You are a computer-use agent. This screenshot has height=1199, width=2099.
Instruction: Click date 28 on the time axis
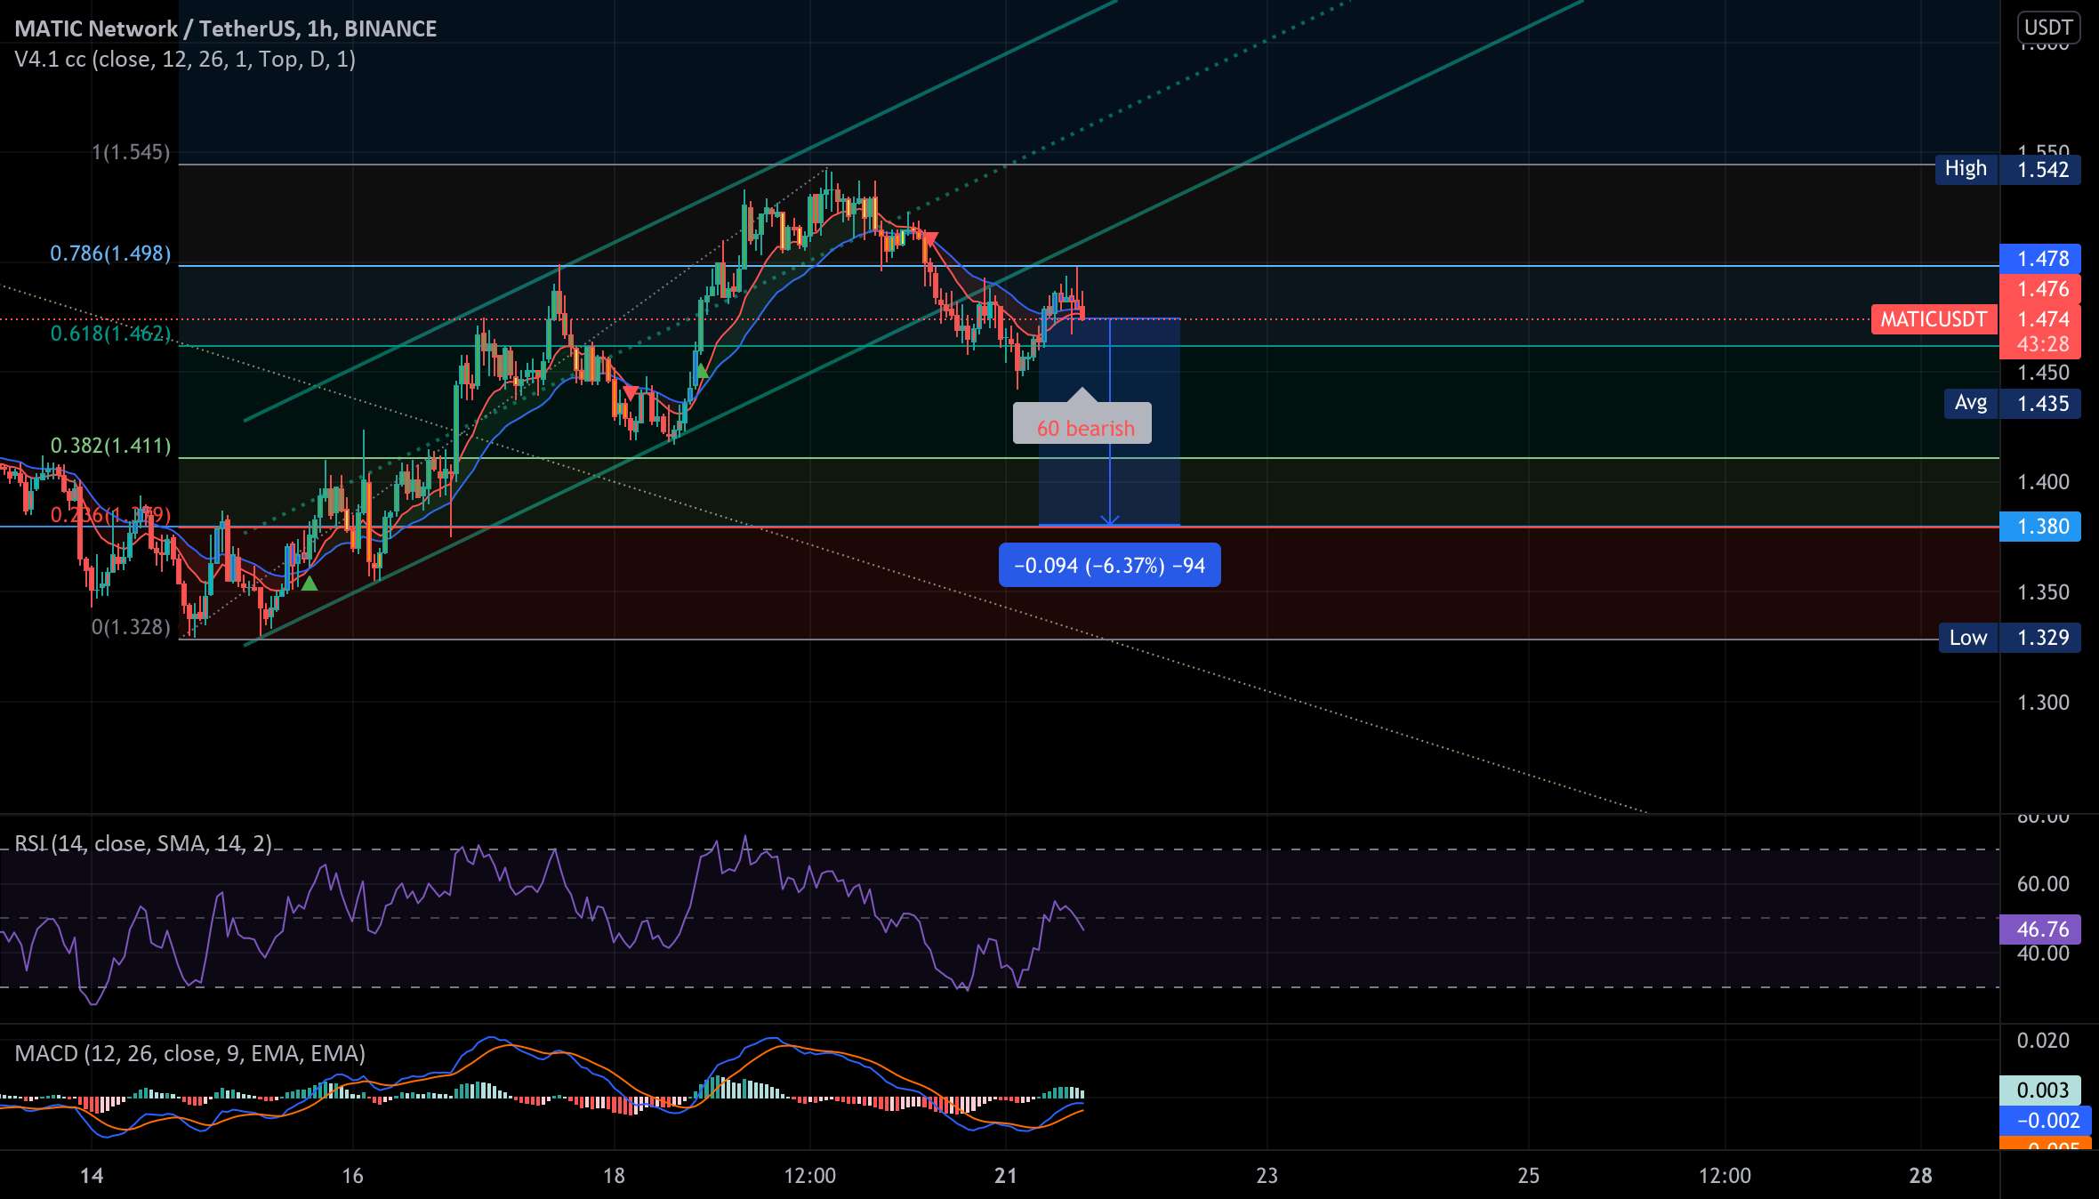click(1920, 1176)
